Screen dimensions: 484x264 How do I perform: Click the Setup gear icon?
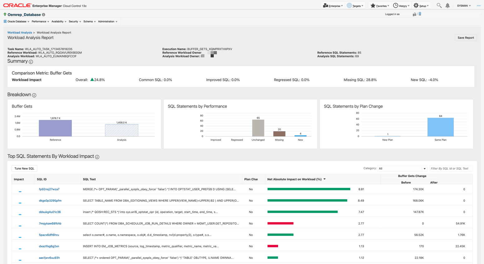point(416,6)
